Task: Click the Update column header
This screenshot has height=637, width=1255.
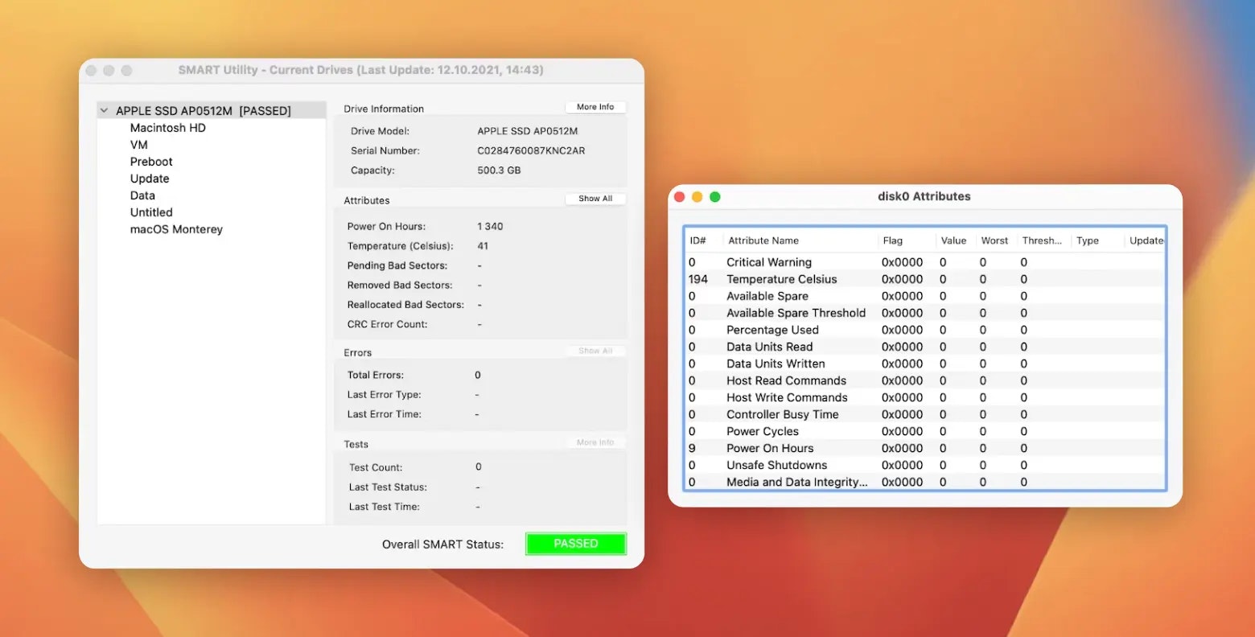Action: pos(1146,240)
